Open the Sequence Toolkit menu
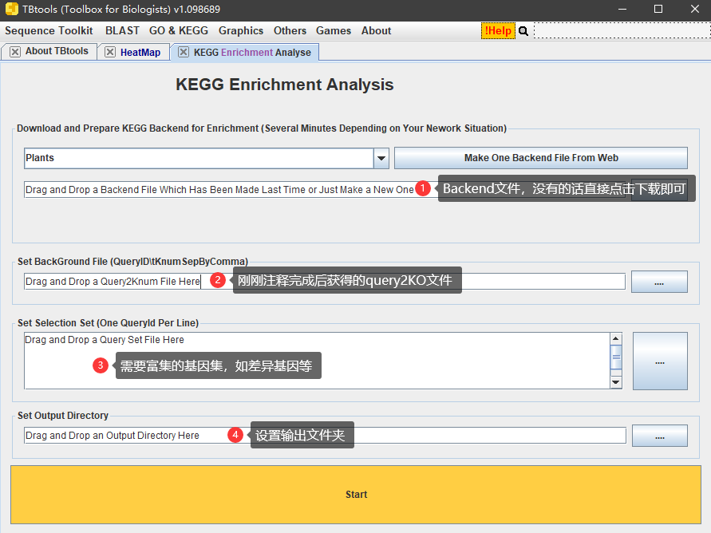 point(49,31)
